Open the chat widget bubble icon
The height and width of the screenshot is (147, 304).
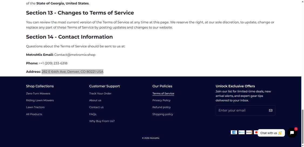[292, 133]
